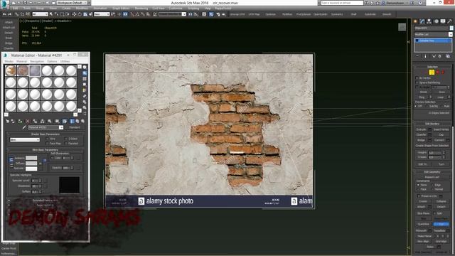This screenshot has height=256, width=455.
Task: Open Material Editor Navigation menu
Action: pos(37,62)
